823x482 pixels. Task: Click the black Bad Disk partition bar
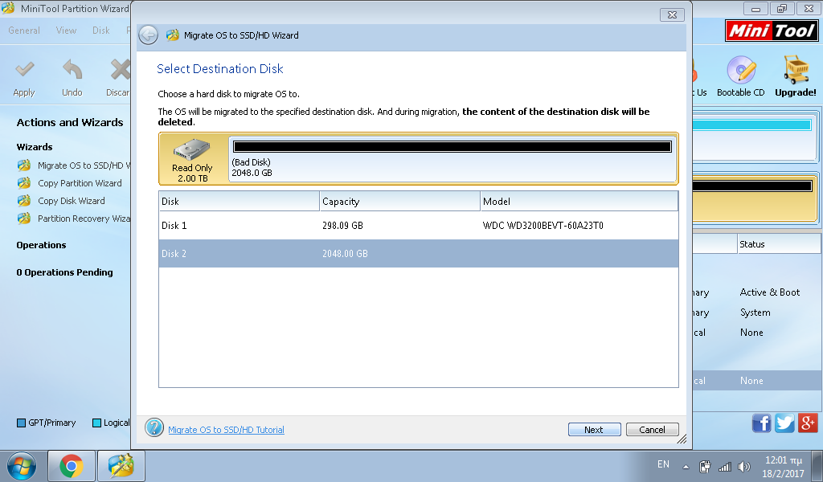(x=452, y=146)
